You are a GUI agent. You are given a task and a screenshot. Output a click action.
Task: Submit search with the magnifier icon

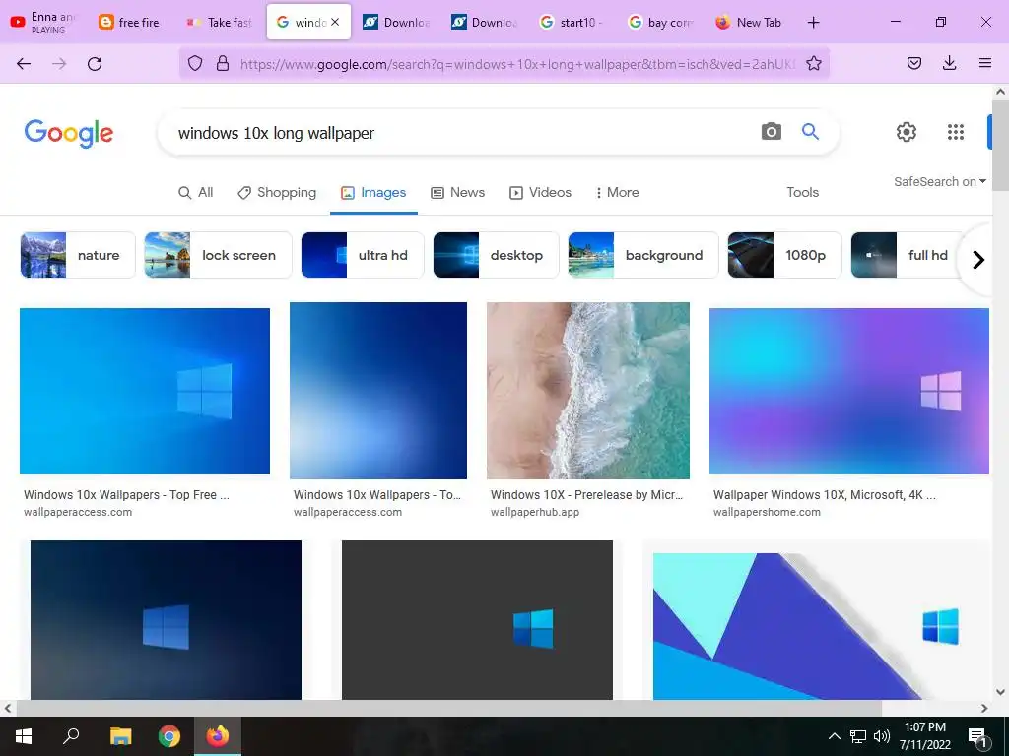tap(810, 131)
